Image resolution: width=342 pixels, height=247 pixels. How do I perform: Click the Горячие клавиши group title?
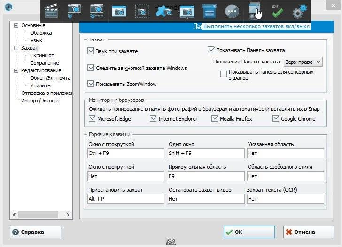tap(109, 134)
